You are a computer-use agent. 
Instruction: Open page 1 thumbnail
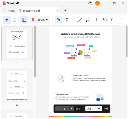pyautogui.click(x=17, y=44)
